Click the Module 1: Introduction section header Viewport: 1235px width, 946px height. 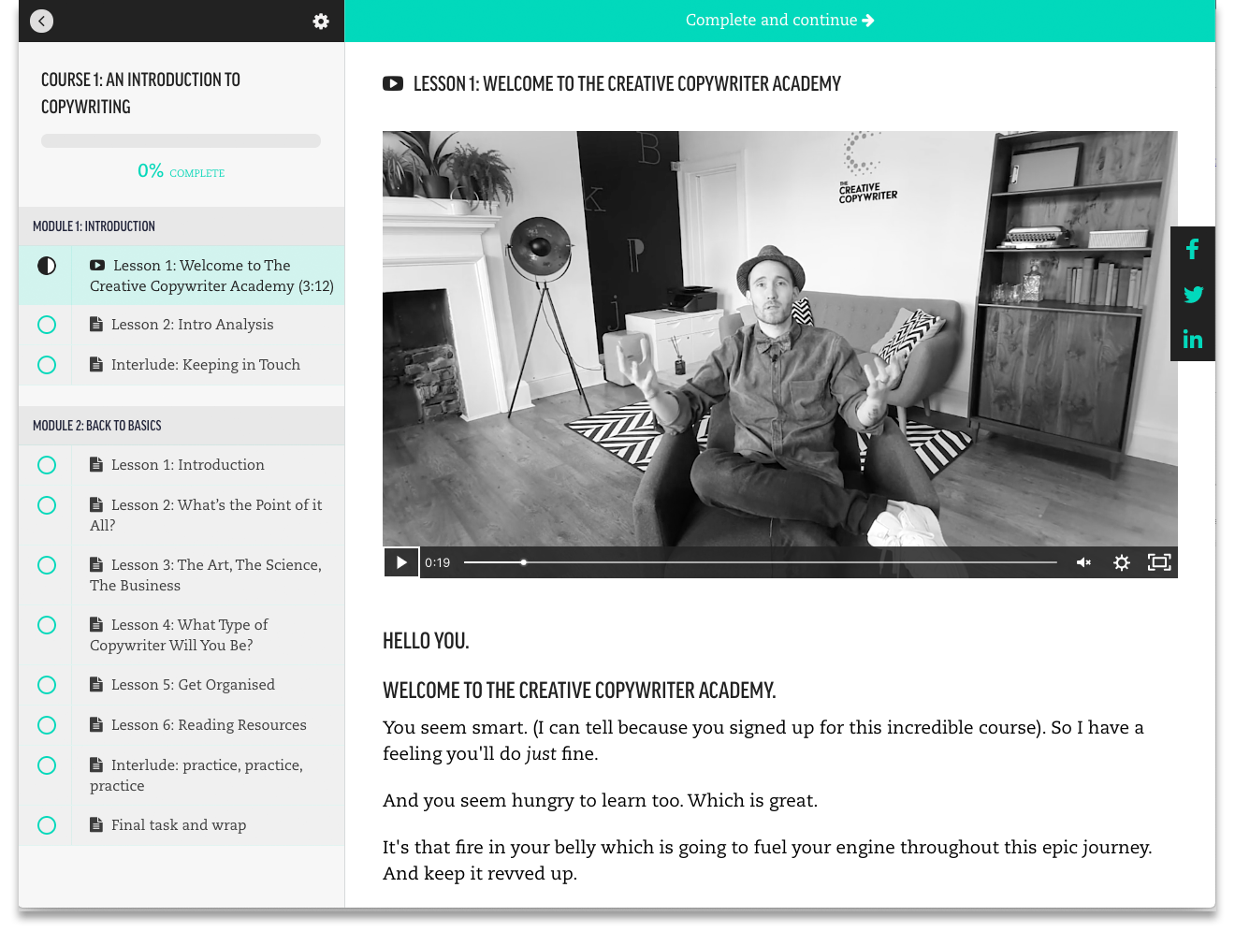pyautogui.click(x=182, y=226)
